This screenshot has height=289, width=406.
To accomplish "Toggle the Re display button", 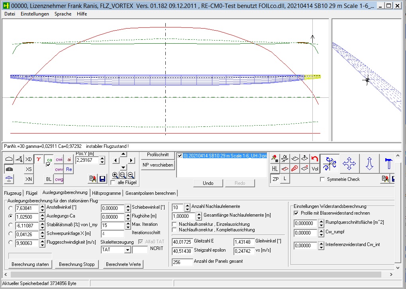I will (69, 169).
